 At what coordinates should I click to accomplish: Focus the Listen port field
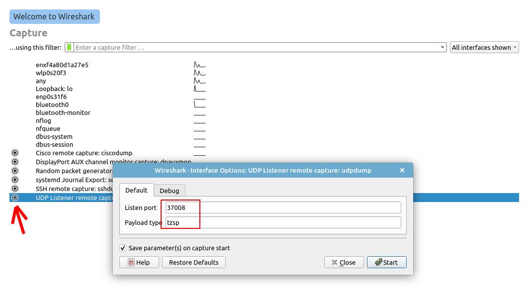[283, 207]
